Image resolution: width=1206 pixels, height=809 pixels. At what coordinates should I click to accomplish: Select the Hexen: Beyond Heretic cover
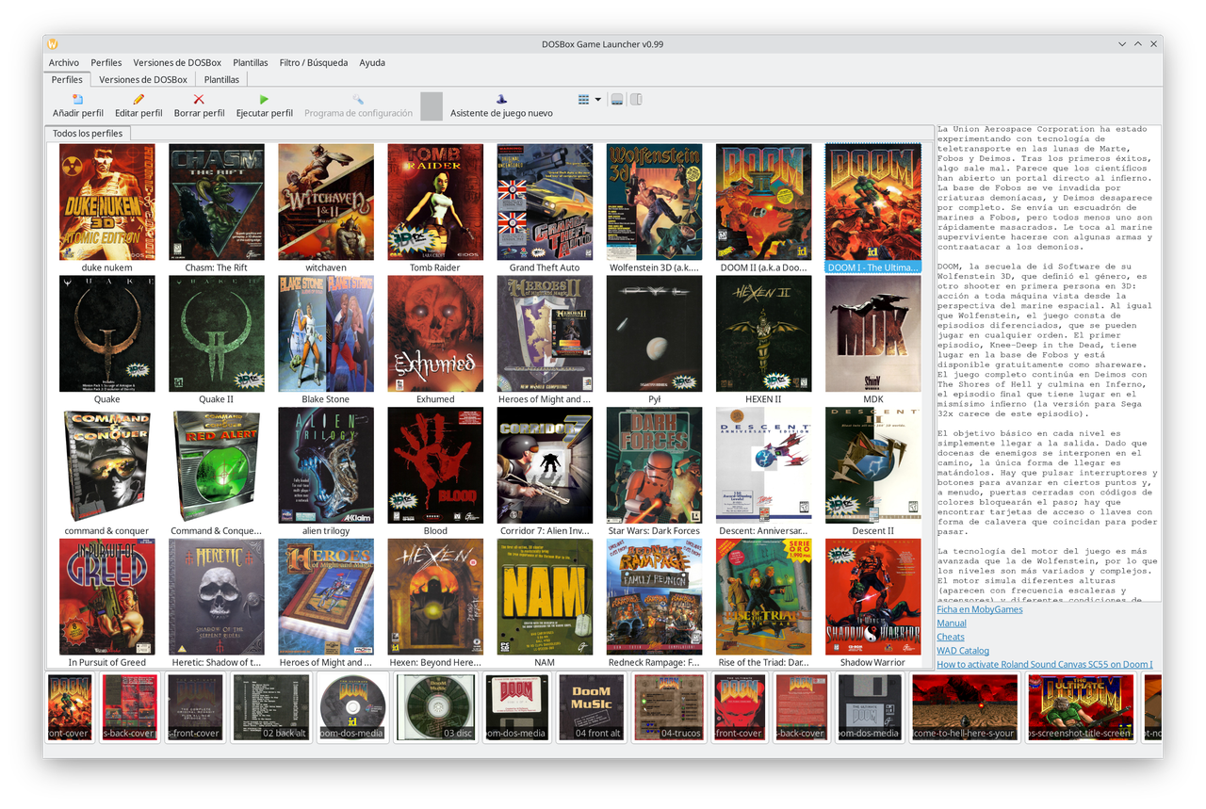(435, 597)
